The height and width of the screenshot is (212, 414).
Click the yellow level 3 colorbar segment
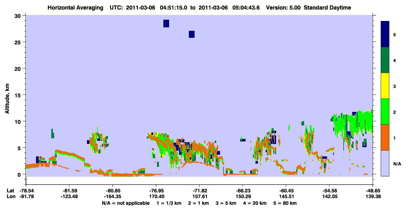click(385, 86)
